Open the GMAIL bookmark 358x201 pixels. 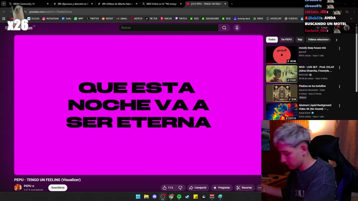[x=121, y=19]
